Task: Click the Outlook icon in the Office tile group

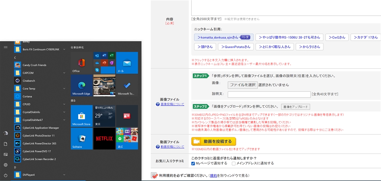Action: 97,56
